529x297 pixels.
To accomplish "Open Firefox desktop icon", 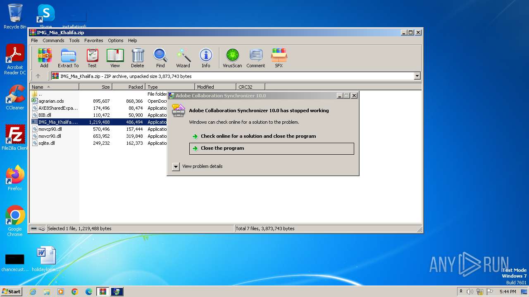I will pyautogui.click(x=15, y=178).
